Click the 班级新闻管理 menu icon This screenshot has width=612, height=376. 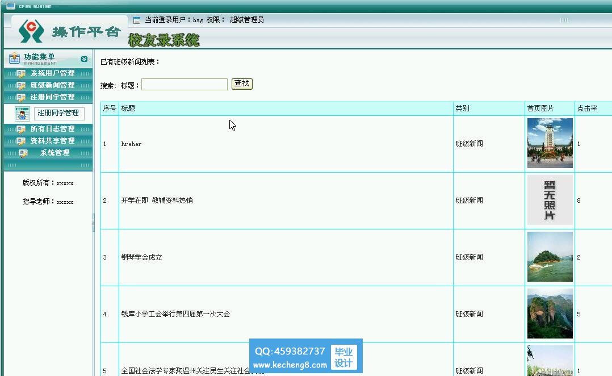click(x=20, y=86)
